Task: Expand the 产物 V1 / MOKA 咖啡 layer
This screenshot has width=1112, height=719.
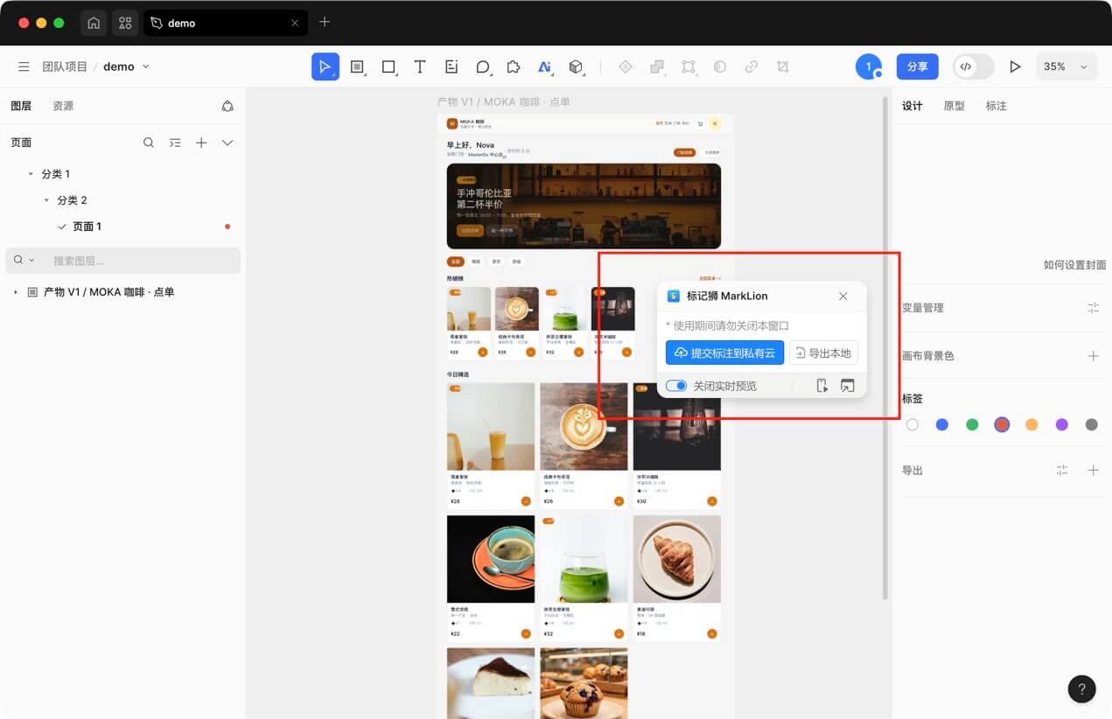Action: coord(16,292)
